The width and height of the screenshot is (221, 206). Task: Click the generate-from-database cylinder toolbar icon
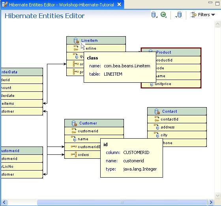154,15
